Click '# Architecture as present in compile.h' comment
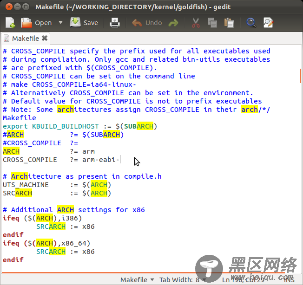 [82, 176]
